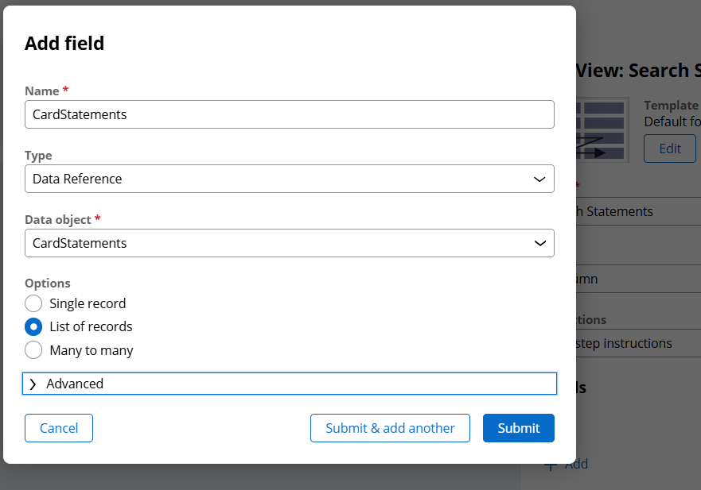Click the Name input field containing CardStatements
Screen dimensions: 701x490
point(290,114)
